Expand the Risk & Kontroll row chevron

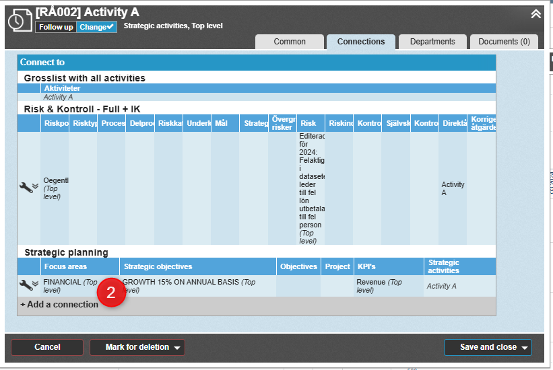(x=35, y=186)
